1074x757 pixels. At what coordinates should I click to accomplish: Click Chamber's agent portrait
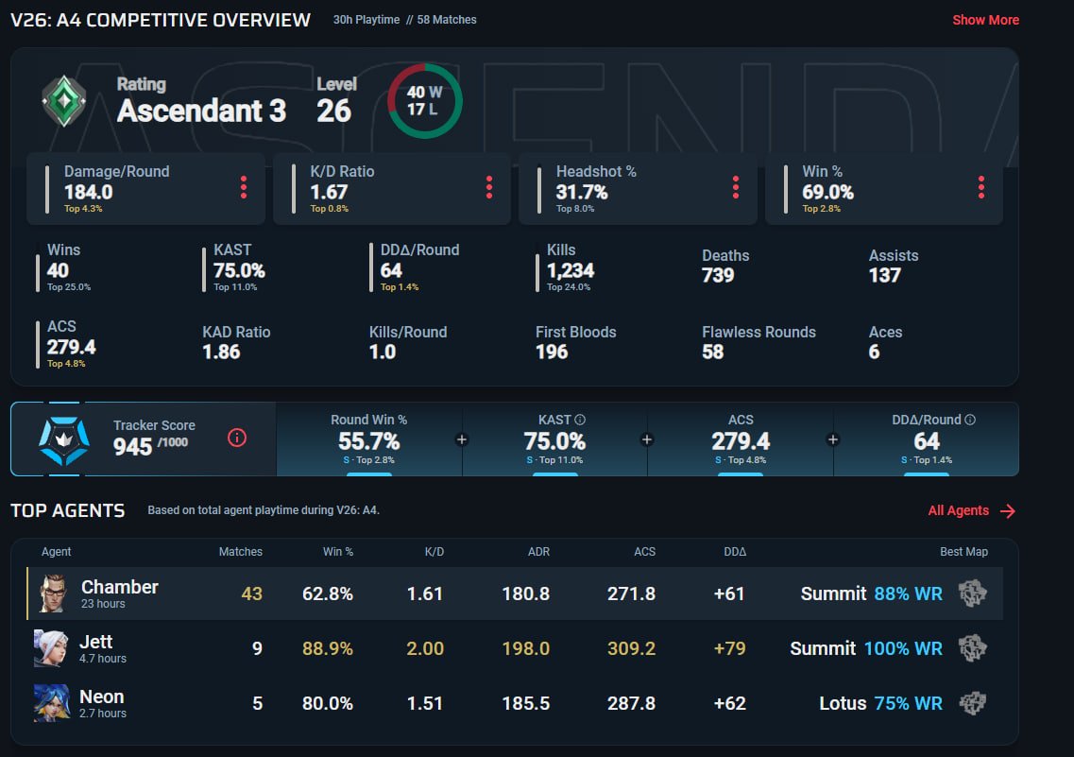[52, 594]
